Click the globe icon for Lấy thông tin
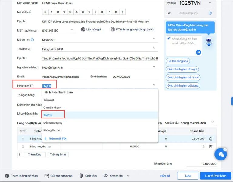Image resolution: width=233 pixels, height=182 pixels. (83, 29)
